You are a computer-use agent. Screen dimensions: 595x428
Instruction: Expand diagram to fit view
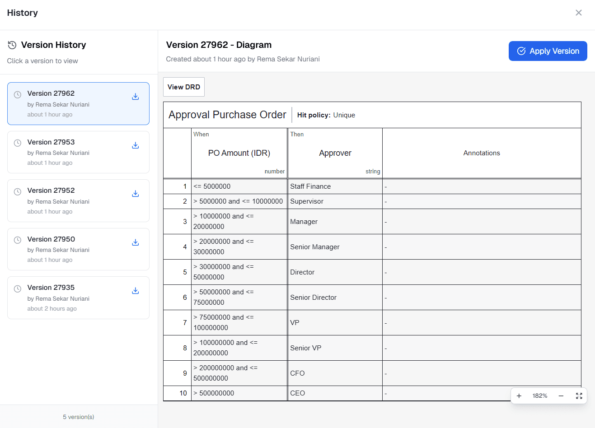pyautogui.click(x=579, y=395)
